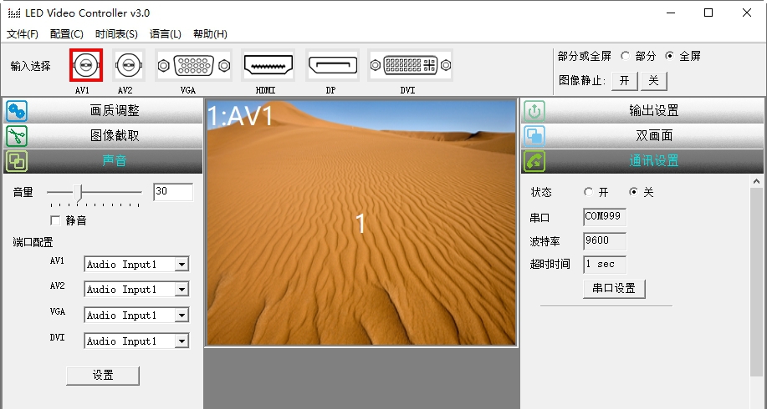Click the 双画面 panel icon

click(x=534, y=136)
